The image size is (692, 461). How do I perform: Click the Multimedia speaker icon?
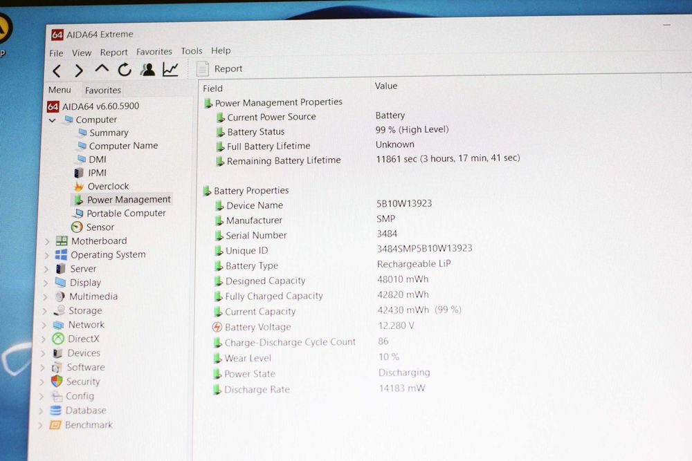[60, 297]
